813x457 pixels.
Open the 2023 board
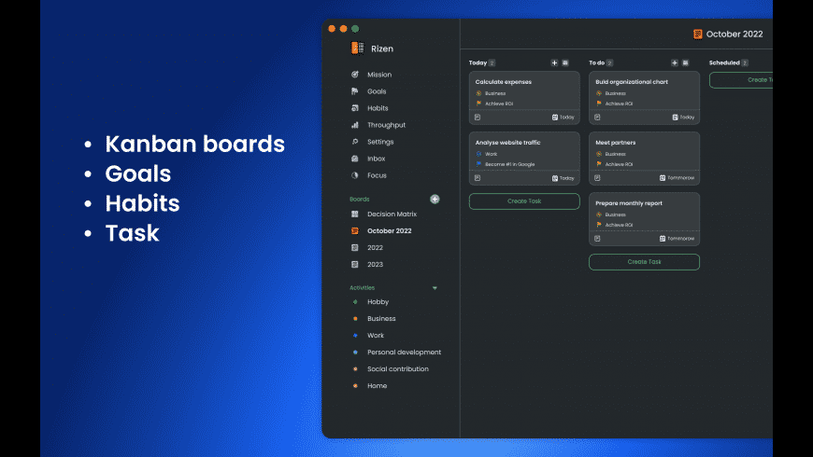click(375, 265)
